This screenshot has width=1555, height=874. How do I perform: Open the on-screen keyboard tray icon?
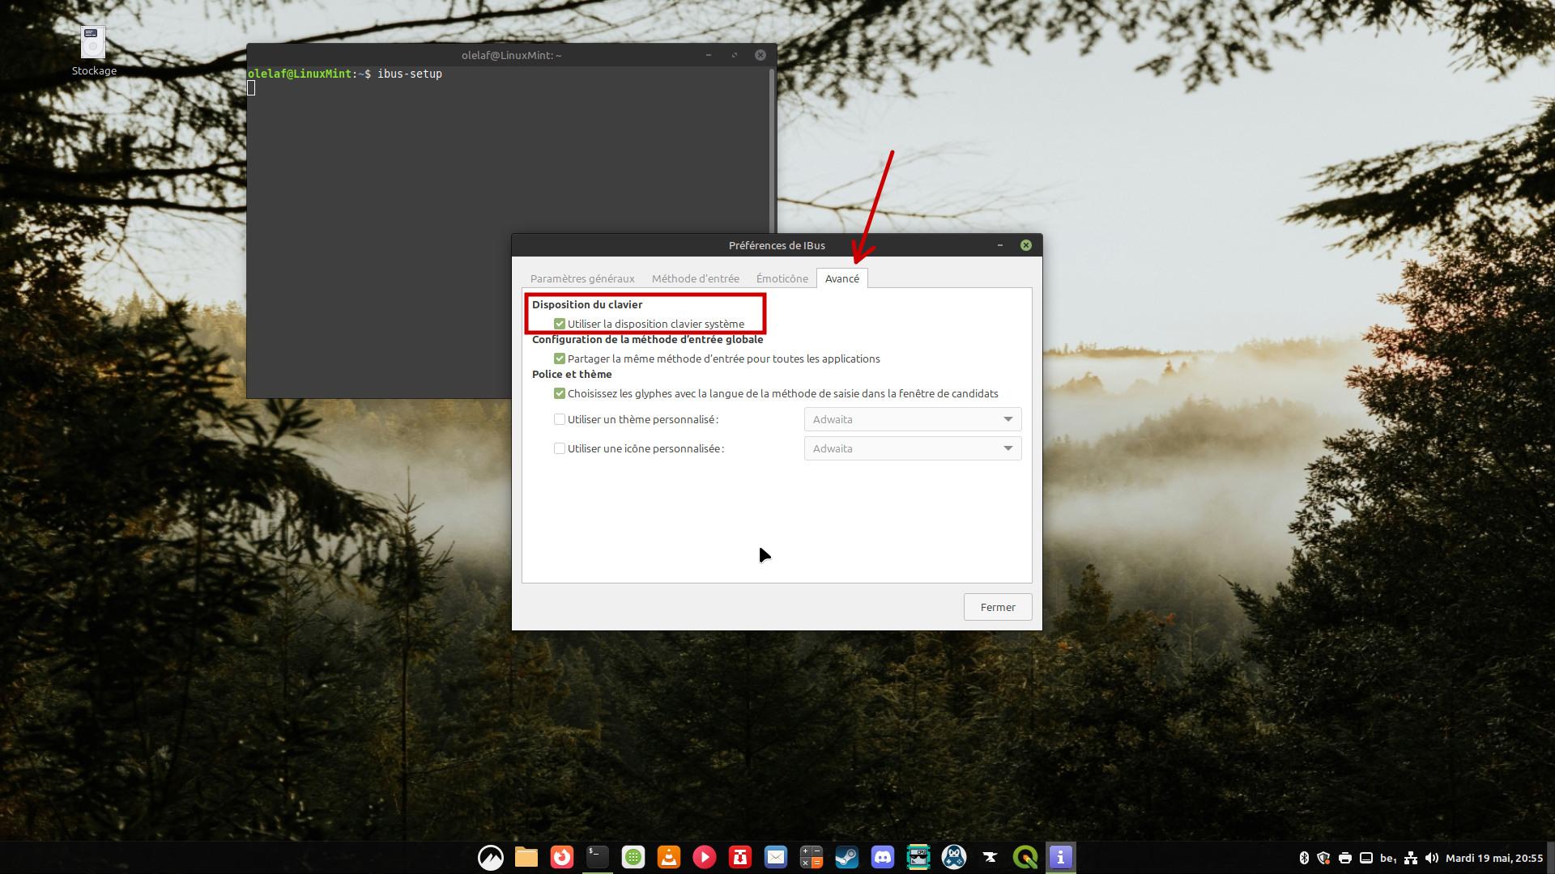coord(1366,858)
